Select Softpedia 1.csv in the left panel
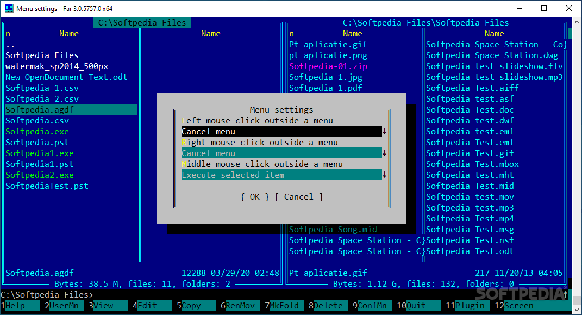Screen dimensions: 582x315 [x=42, y=88]
